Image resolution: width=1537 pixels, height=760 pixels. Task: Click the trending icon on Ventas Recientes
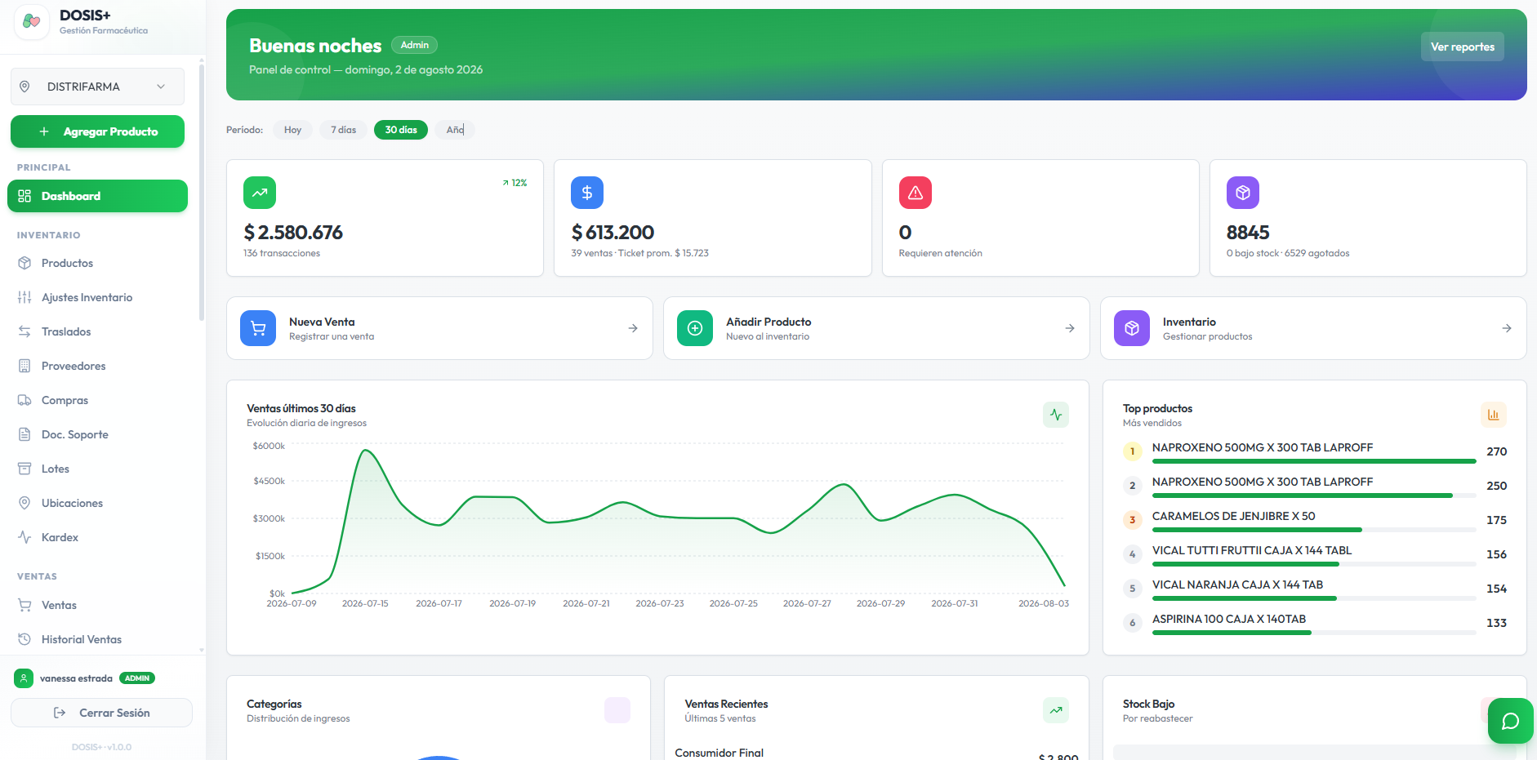click(x=1056, y=710)
